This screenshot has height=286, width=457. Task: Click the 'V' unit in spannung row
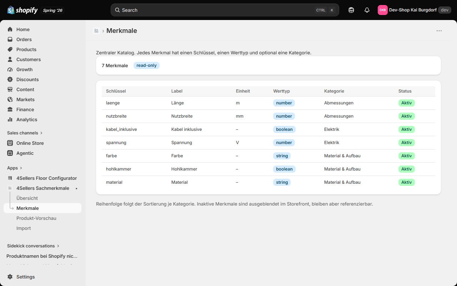pos(237,143)
